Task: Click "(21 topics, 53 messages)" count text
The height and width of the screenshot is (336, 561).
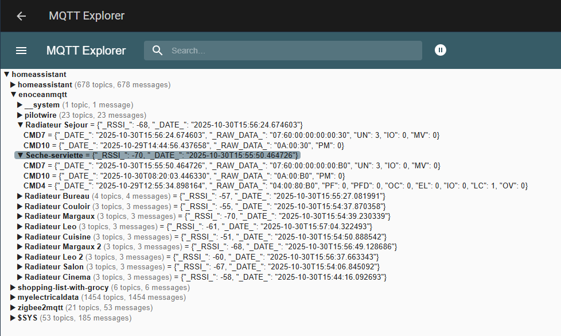Action: click(x=109, y=308)
